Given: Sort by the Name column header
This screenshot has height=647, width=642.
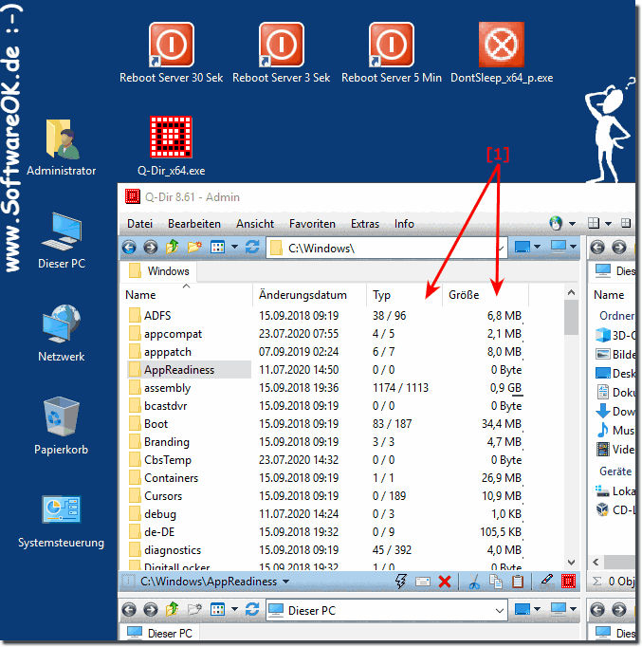Looking at the screenshot, I should click(187, 295).
